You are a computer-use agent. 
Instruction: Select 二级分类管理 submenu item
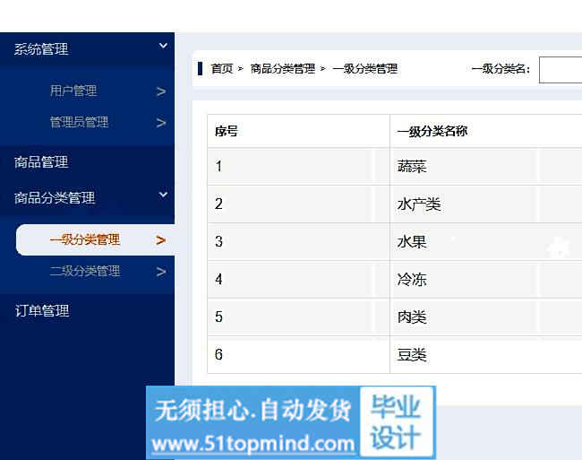point(85,271)
